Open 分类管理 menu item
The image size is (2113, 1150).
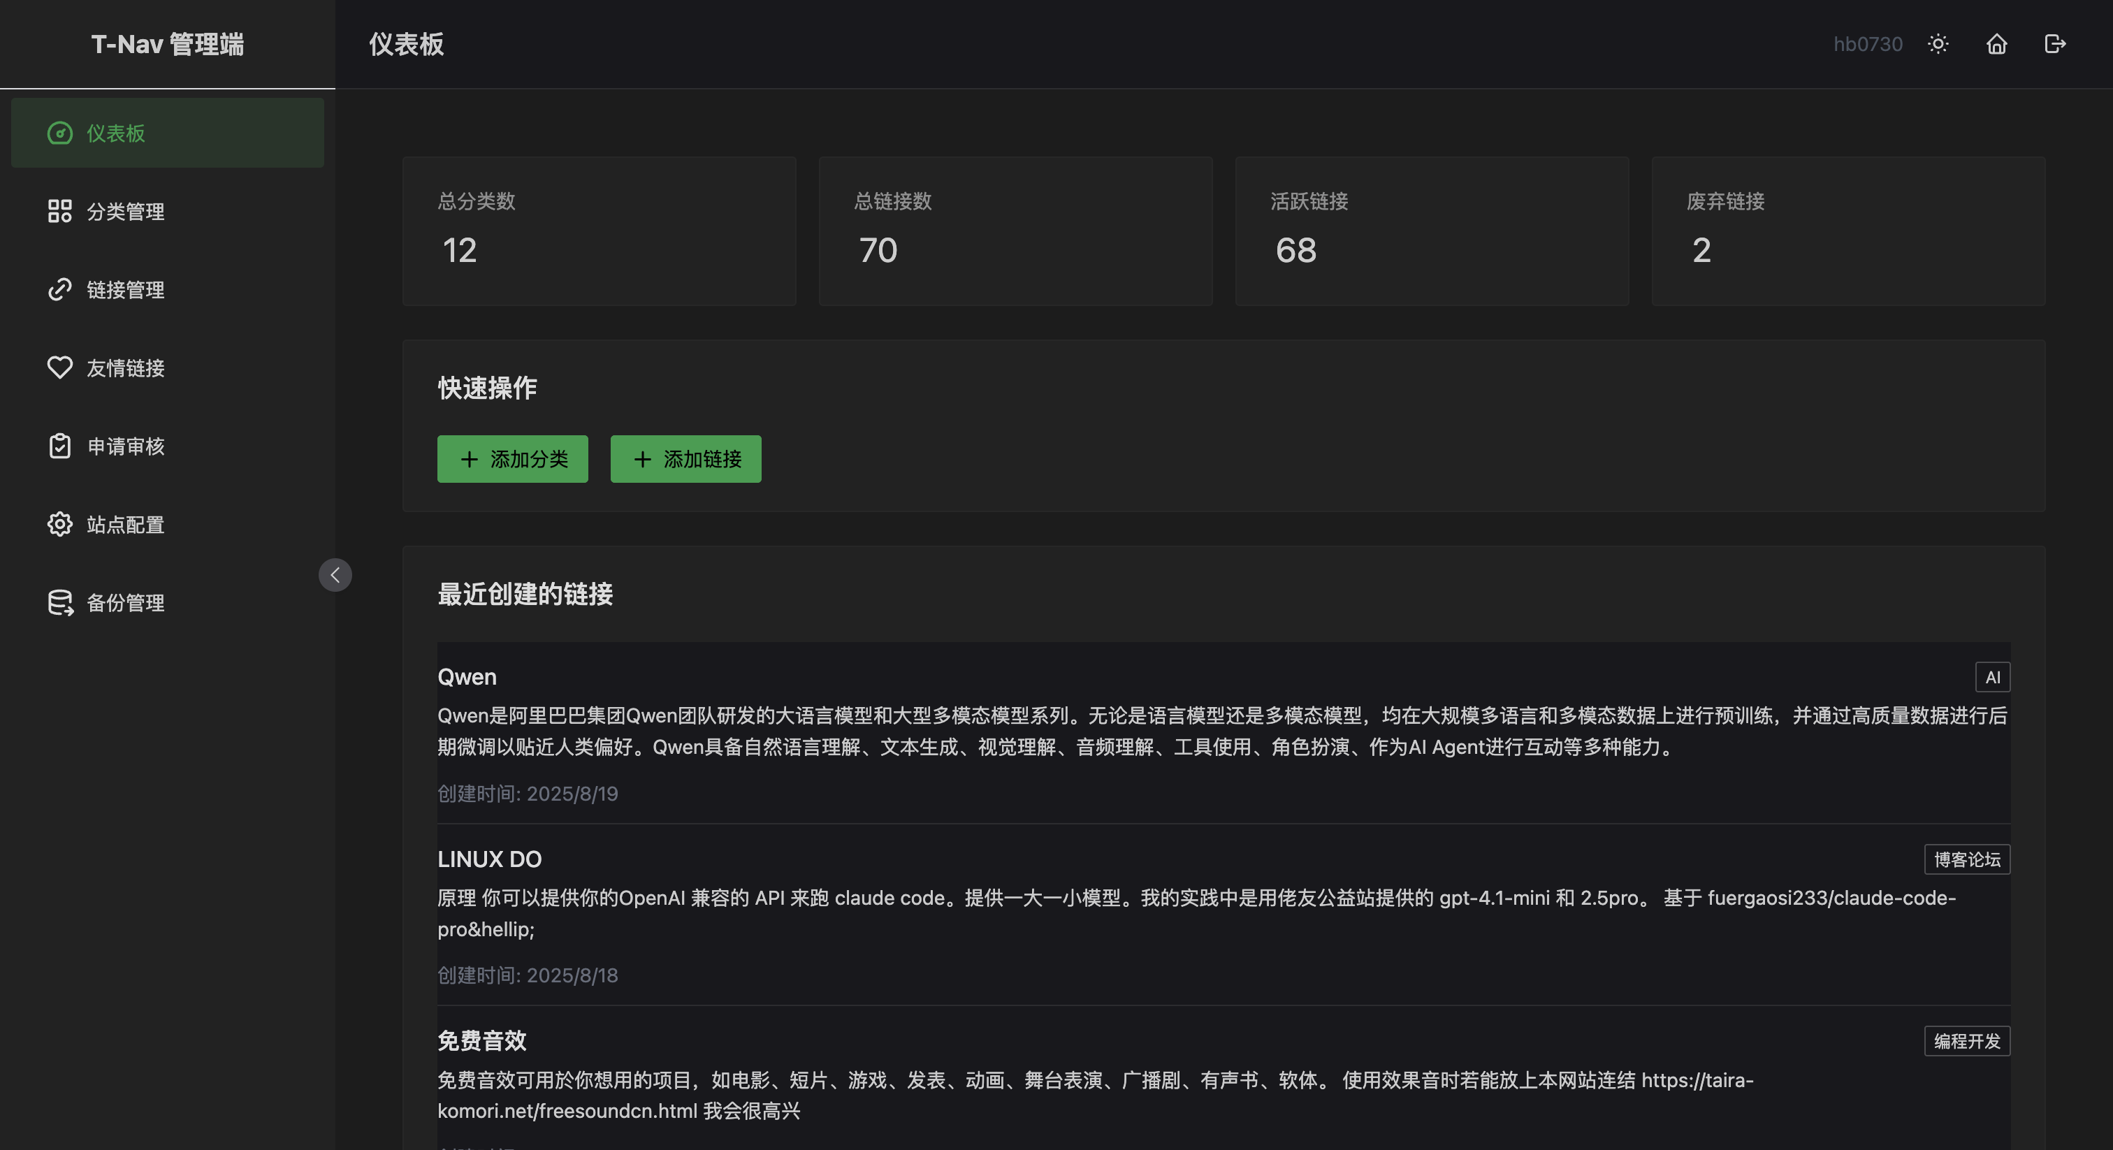click(126, 212)
